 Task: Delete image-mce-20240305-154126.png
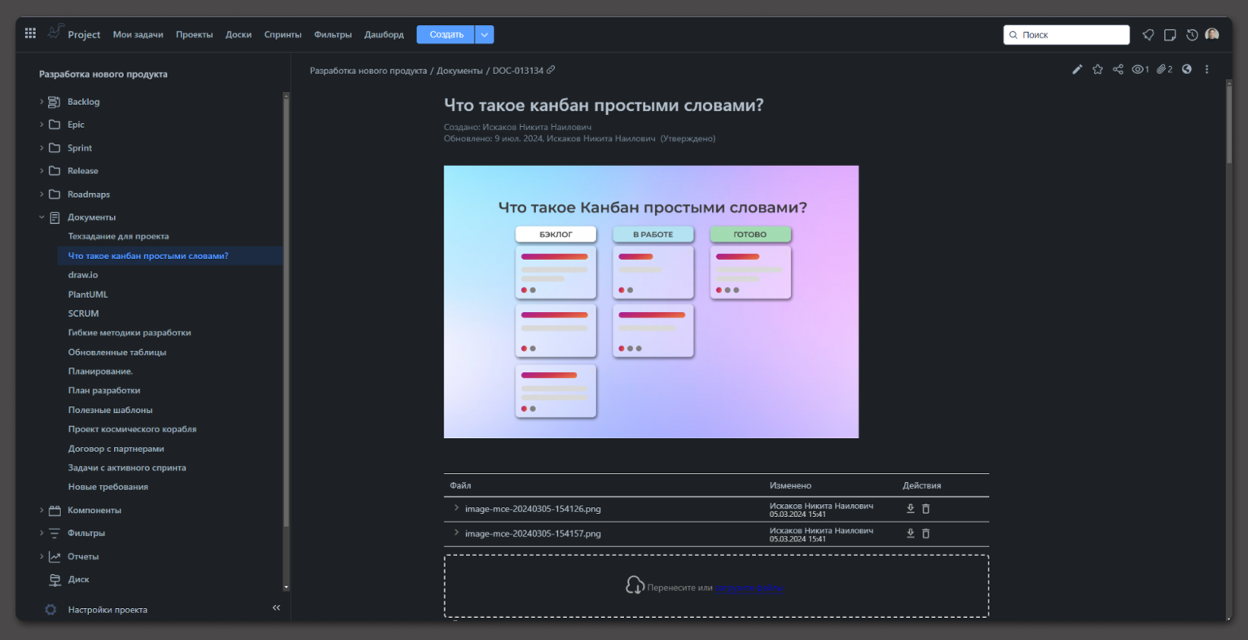click(926, 509)
